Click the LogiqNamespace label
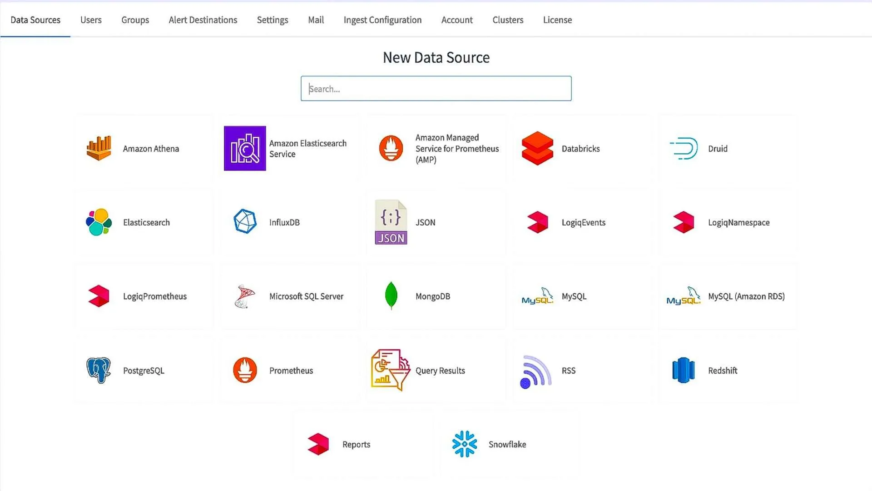Viewport: 872px width, 491px height. click(738, 222)
